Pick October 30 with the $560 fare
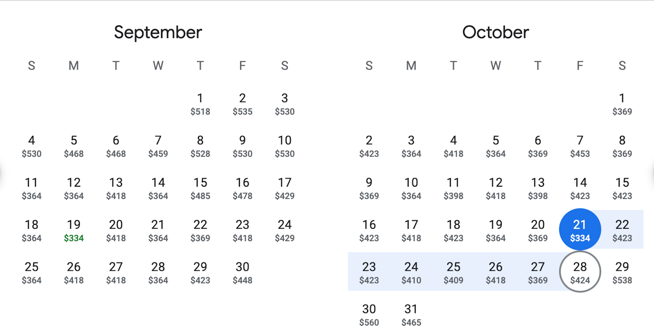 click(x=369, y=314)
